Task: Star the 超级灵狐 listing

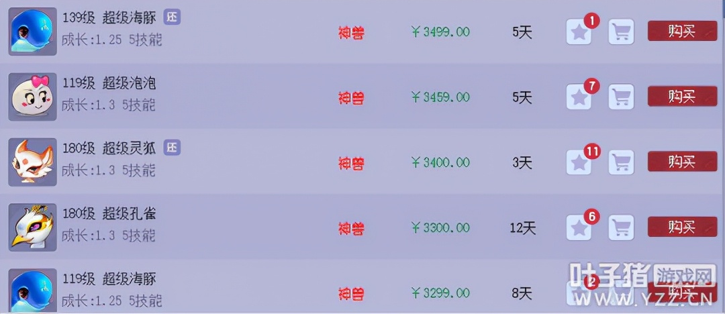Action: pos(579,162)
